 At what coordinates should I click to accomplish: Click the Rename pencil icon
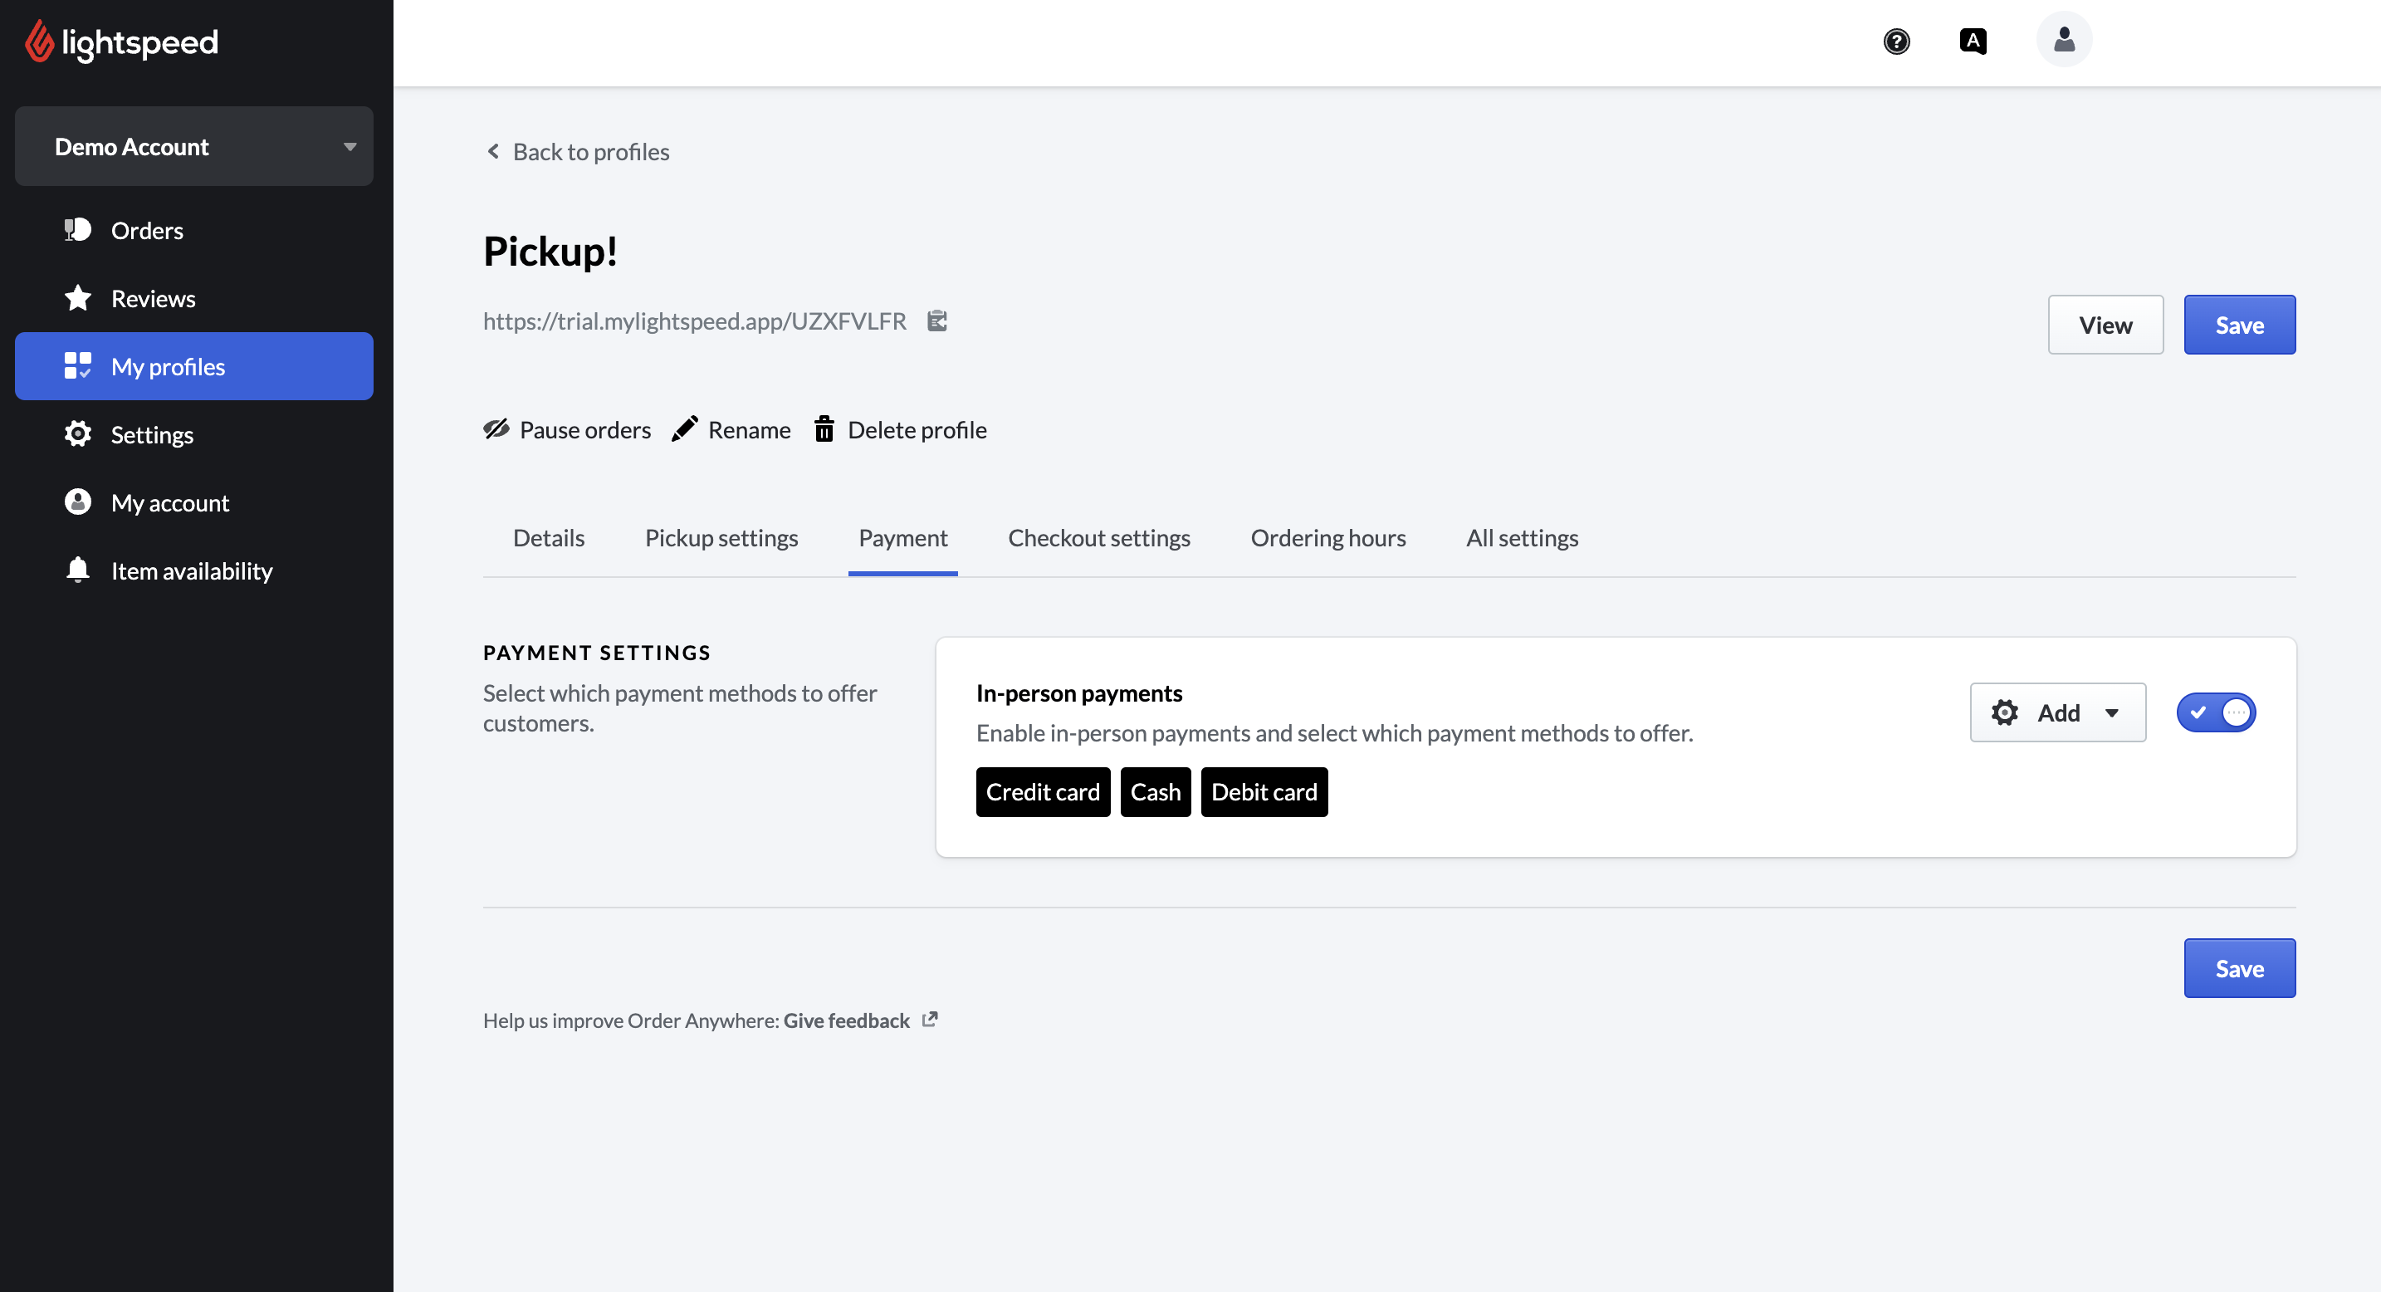(x=685, y=428)
